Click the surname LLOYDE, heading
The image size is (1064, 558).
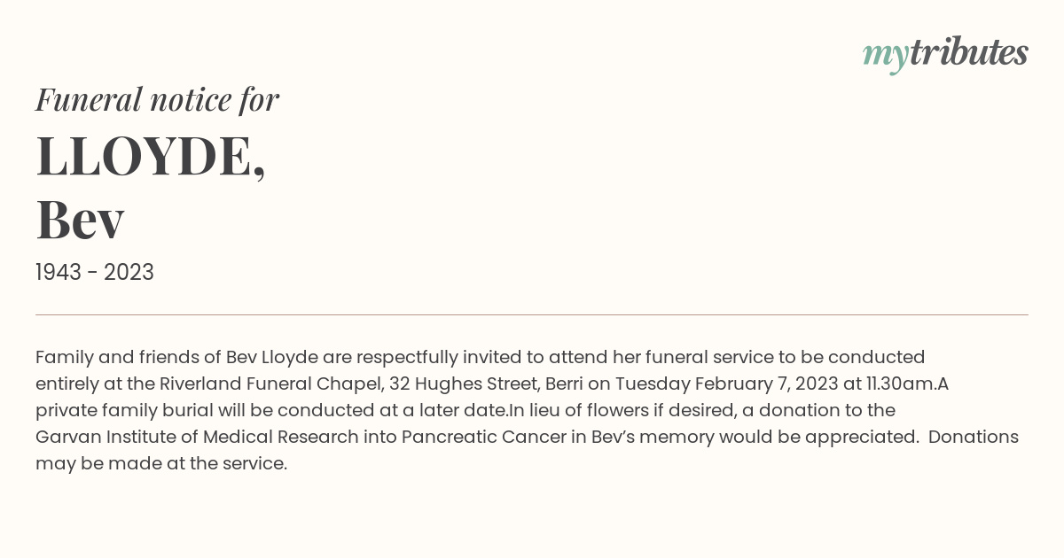click(151, 156)
